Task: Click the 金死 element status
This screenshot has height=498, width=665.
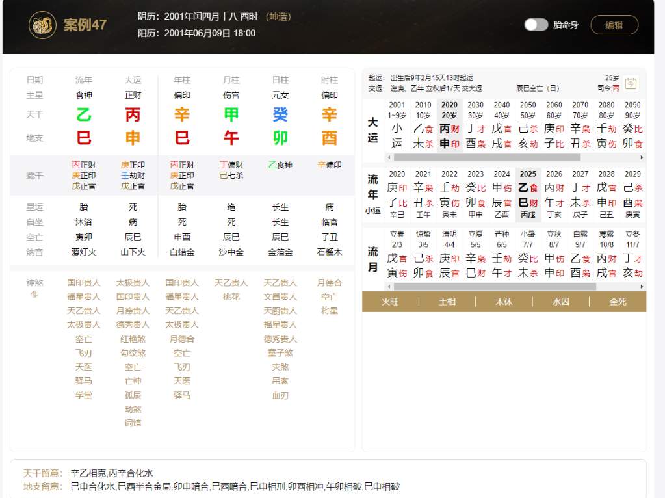Action: (618, 302)
